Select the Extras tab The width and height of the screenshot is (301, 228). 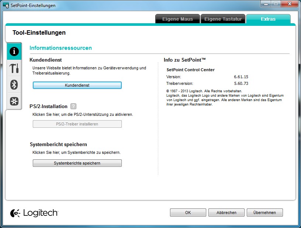[x=268, y=19]
